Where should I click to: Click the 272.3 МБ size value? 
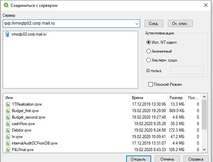tap(177, 130)
